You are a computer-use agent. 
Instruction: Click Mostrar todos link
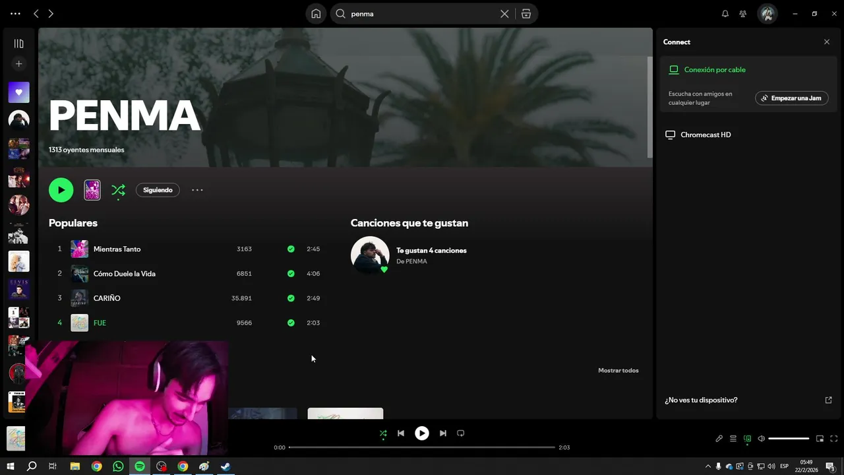click(x=618, y=371)
